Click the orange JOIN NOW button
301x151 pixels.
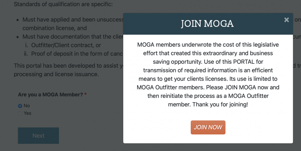208,127
